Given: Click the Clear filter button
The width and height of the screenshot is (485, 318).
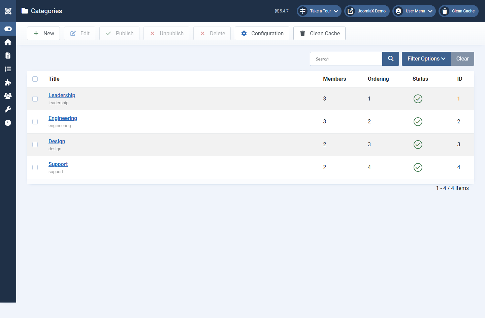Looking at the screenshot, I should click(x=462, y=59).
